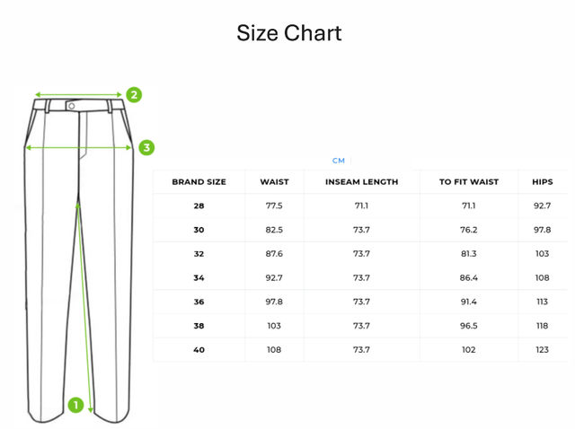Viewport: 575px width, 429px height.
Task: Click the Size Chart heading
Action: click(x=288, y=33)
